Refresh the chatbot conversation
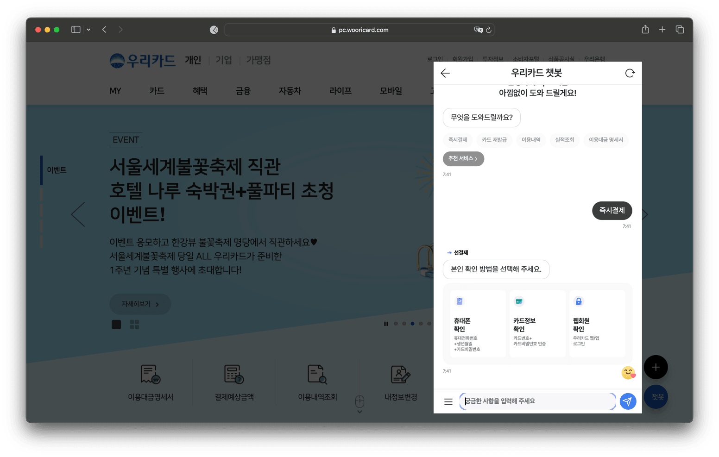The width and height of the screenshot is (719, 457). click(x=630, y=73)
